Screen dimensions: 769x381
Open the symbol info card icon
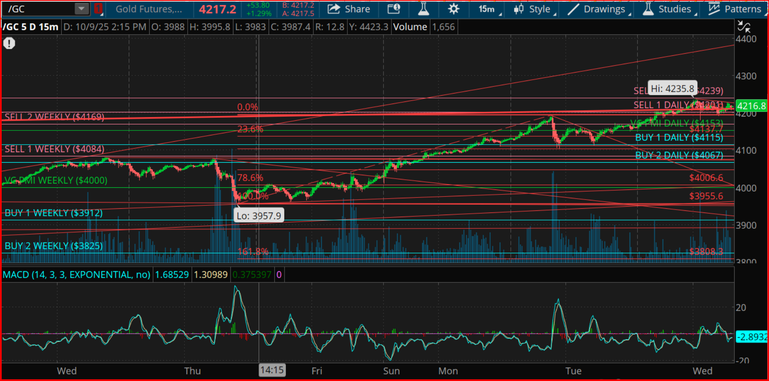(x=394, y=9)
